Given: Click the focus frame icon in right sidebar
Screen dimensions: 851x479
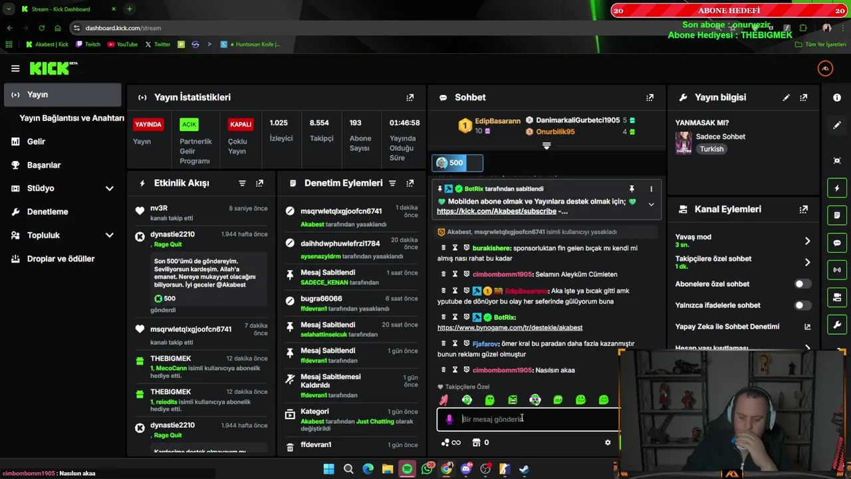Looking at the screenshot, I should point(837,160).
